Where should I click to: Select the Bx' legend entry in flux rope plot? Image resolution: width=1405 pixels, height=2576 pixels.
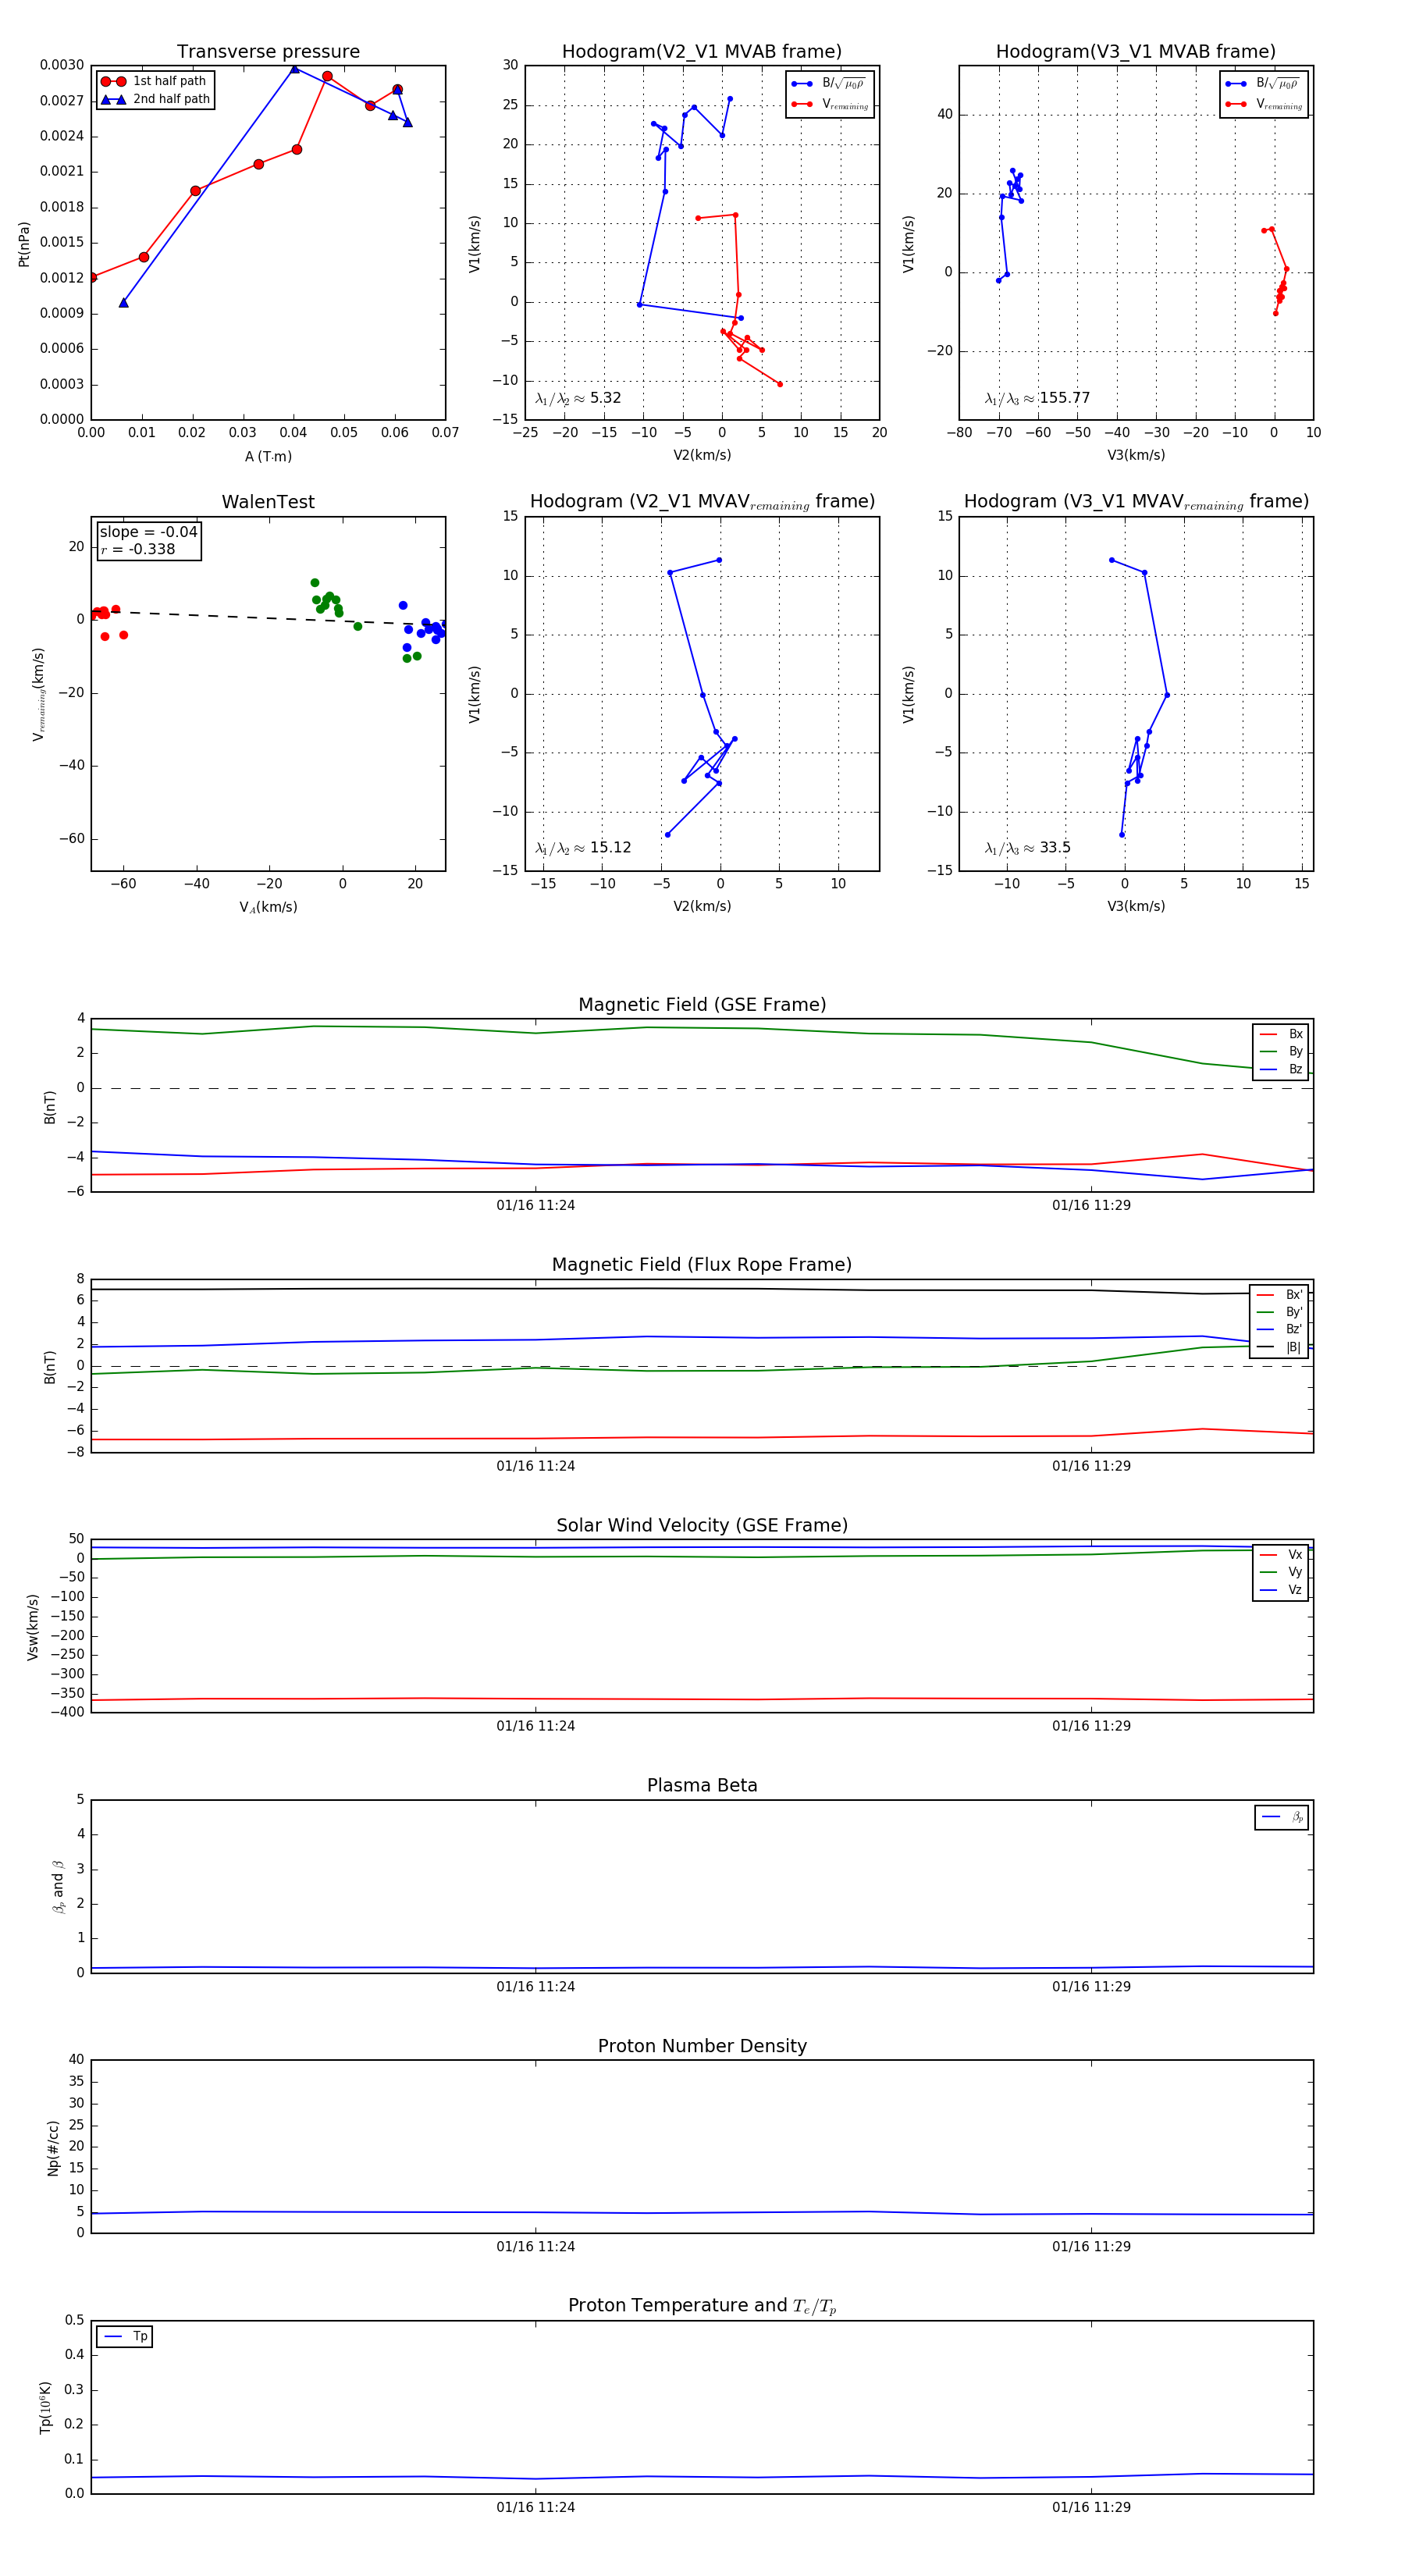pyautogui.click(x=1279, y=1294)
